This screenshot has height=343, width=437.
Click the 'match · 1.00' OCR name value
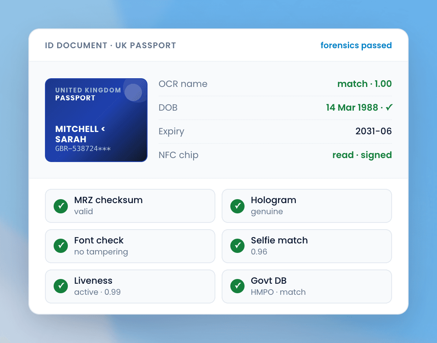[x=364, y=84]
